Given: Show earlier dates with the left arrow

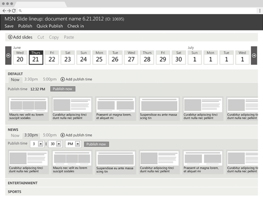Looking at the screenshot, I should click(8, 55).
